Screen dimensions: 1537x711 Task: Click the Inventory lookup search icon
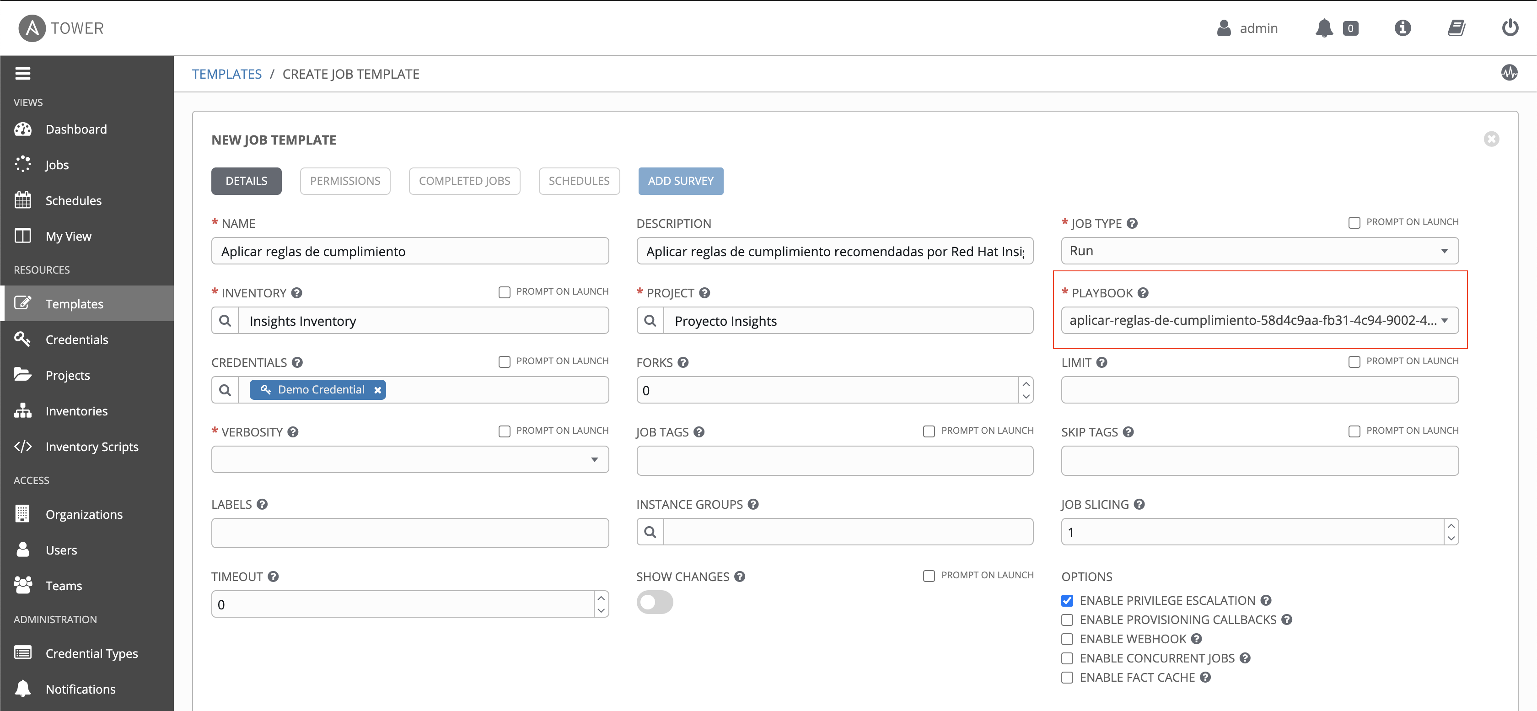(225, 321)
